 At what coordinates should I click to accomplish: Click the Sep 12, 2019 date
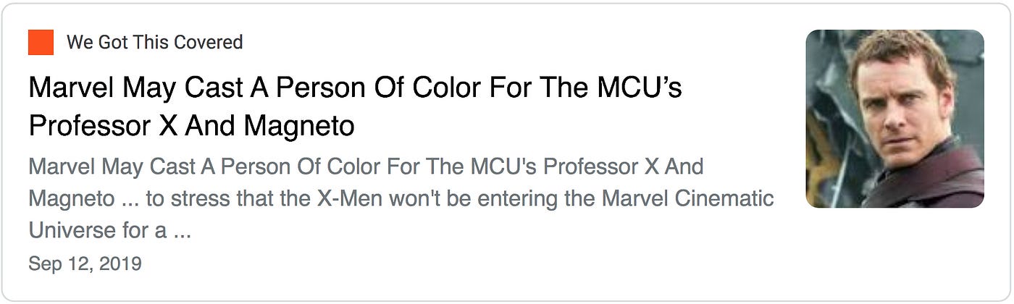pyautogui.click(x=85, y=264)
